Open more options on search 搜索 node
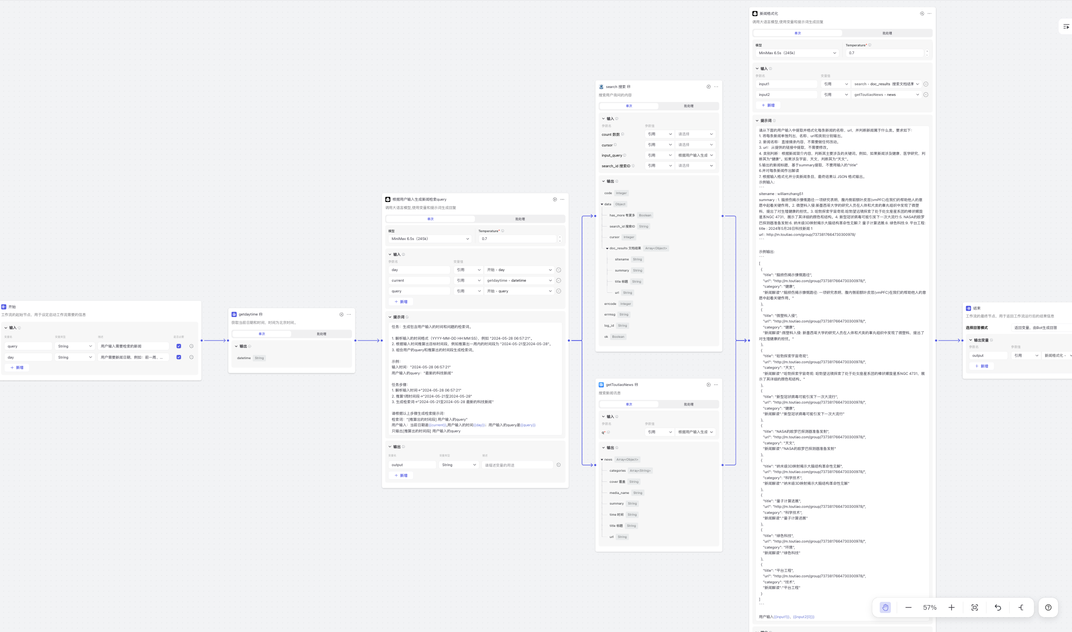This screenshot has height=632, width=1072. [716, 87]
